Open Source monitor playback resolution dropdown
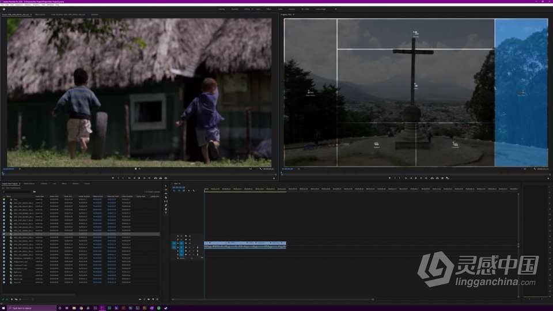Viewport: 553px width, 311px height. tap(252, 169)
